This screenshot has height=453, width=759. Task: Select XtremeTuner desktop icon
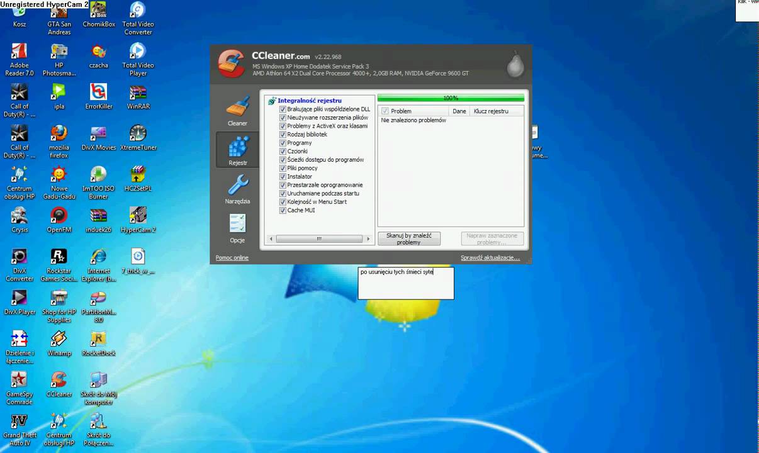click(x=138, y=138)
